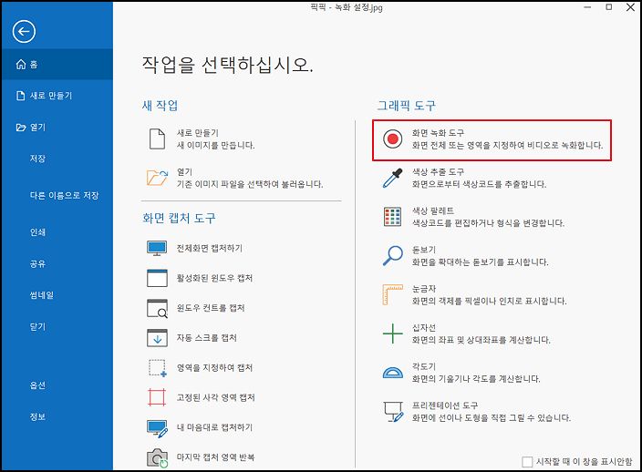Click the 활성화된 윈도우 캡처 window icon
This screenshot has width=642, height=472.
pyautogui.click(x=157, y=278)
